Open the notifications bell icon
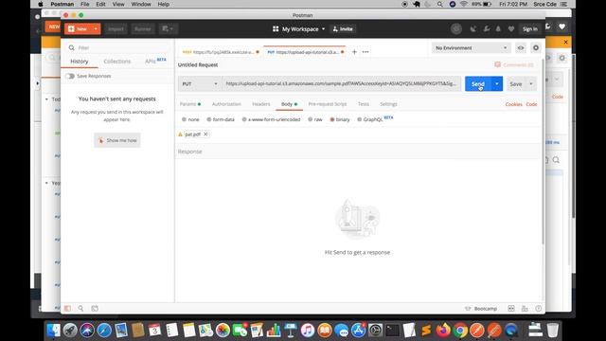Image resolution: width=606 pixels, height=341 pixels. [x=498, y=29]
